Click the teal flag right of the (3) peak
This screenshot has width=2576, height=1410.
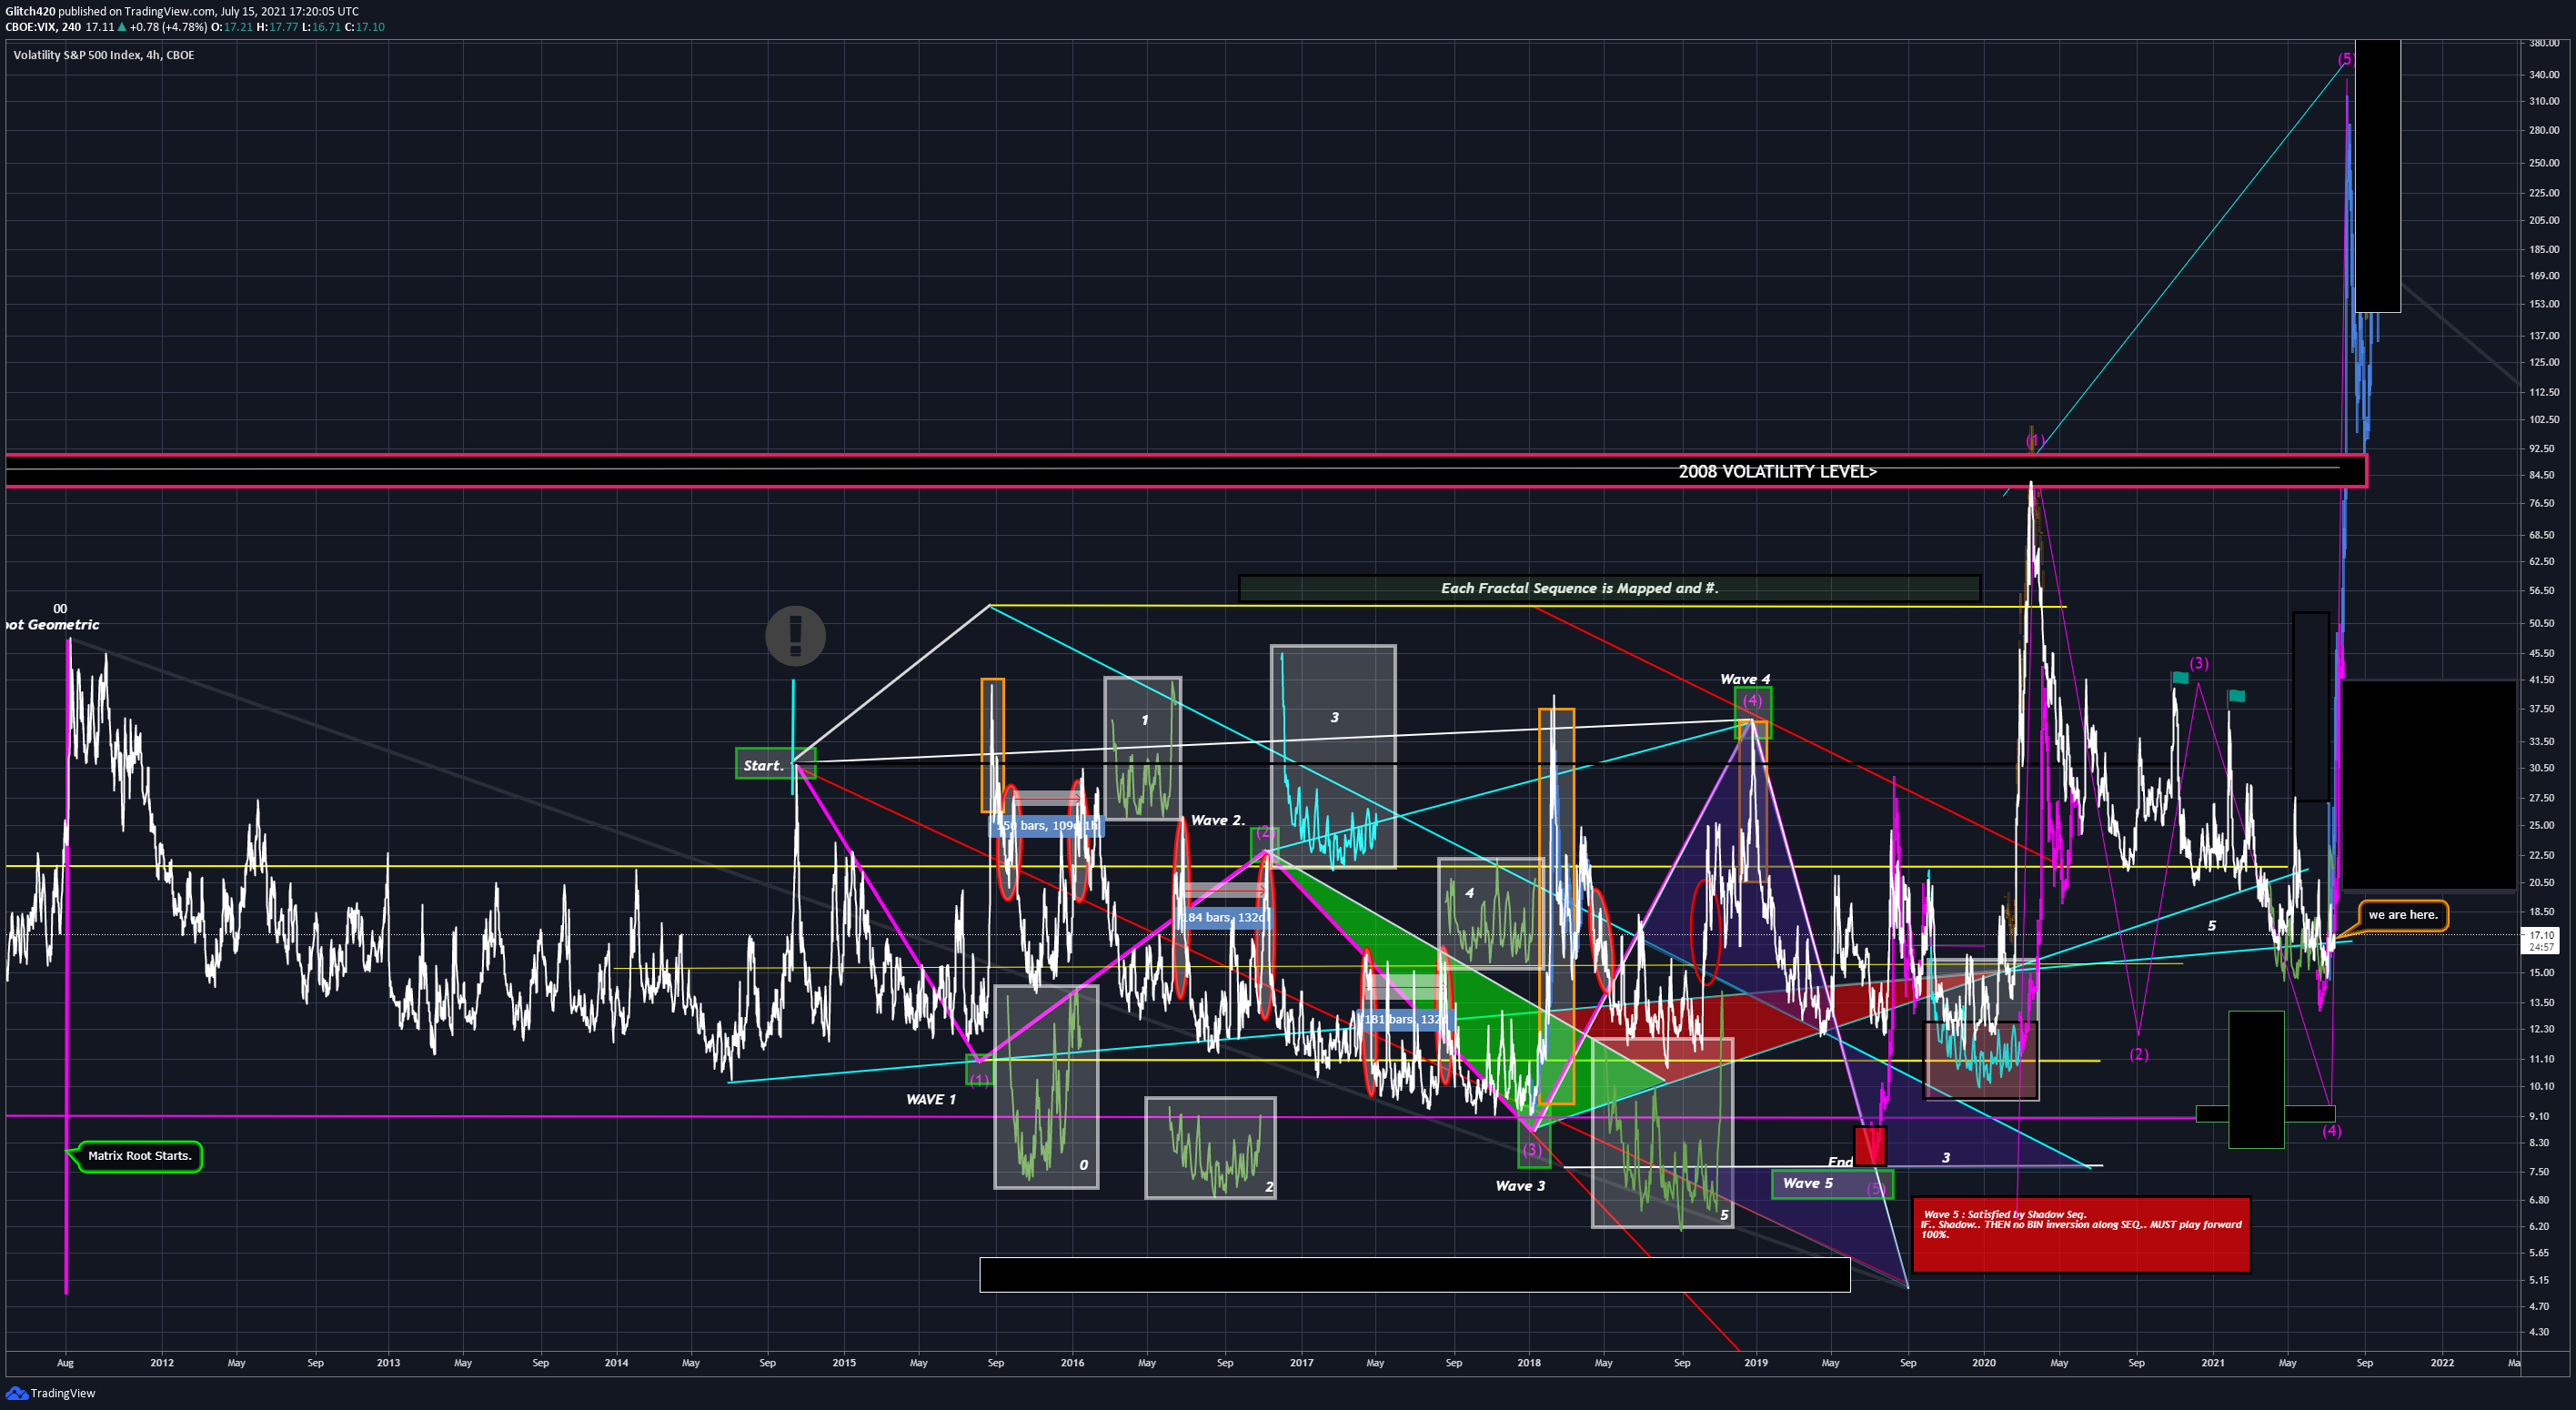pos(2237,696)
